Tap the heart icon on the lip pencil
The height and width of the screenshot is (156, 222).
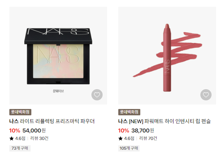(206, 95)
